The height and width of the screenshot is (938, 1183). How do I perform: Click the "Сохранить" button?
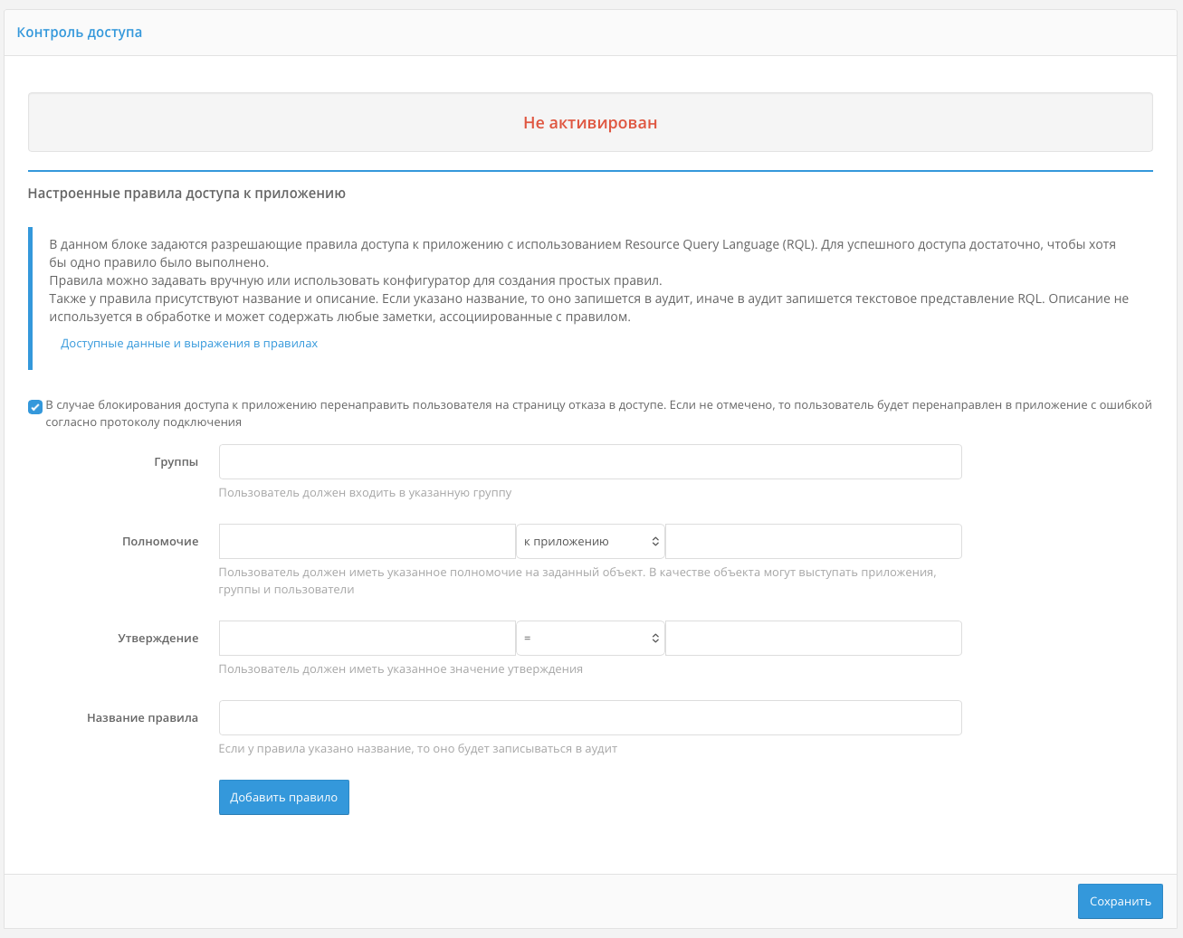[x=1120, y=902]
